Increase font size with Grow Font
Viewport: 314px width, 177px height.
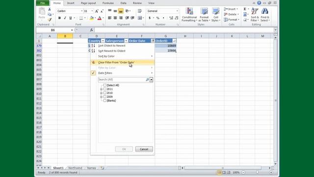coord(97,11)
